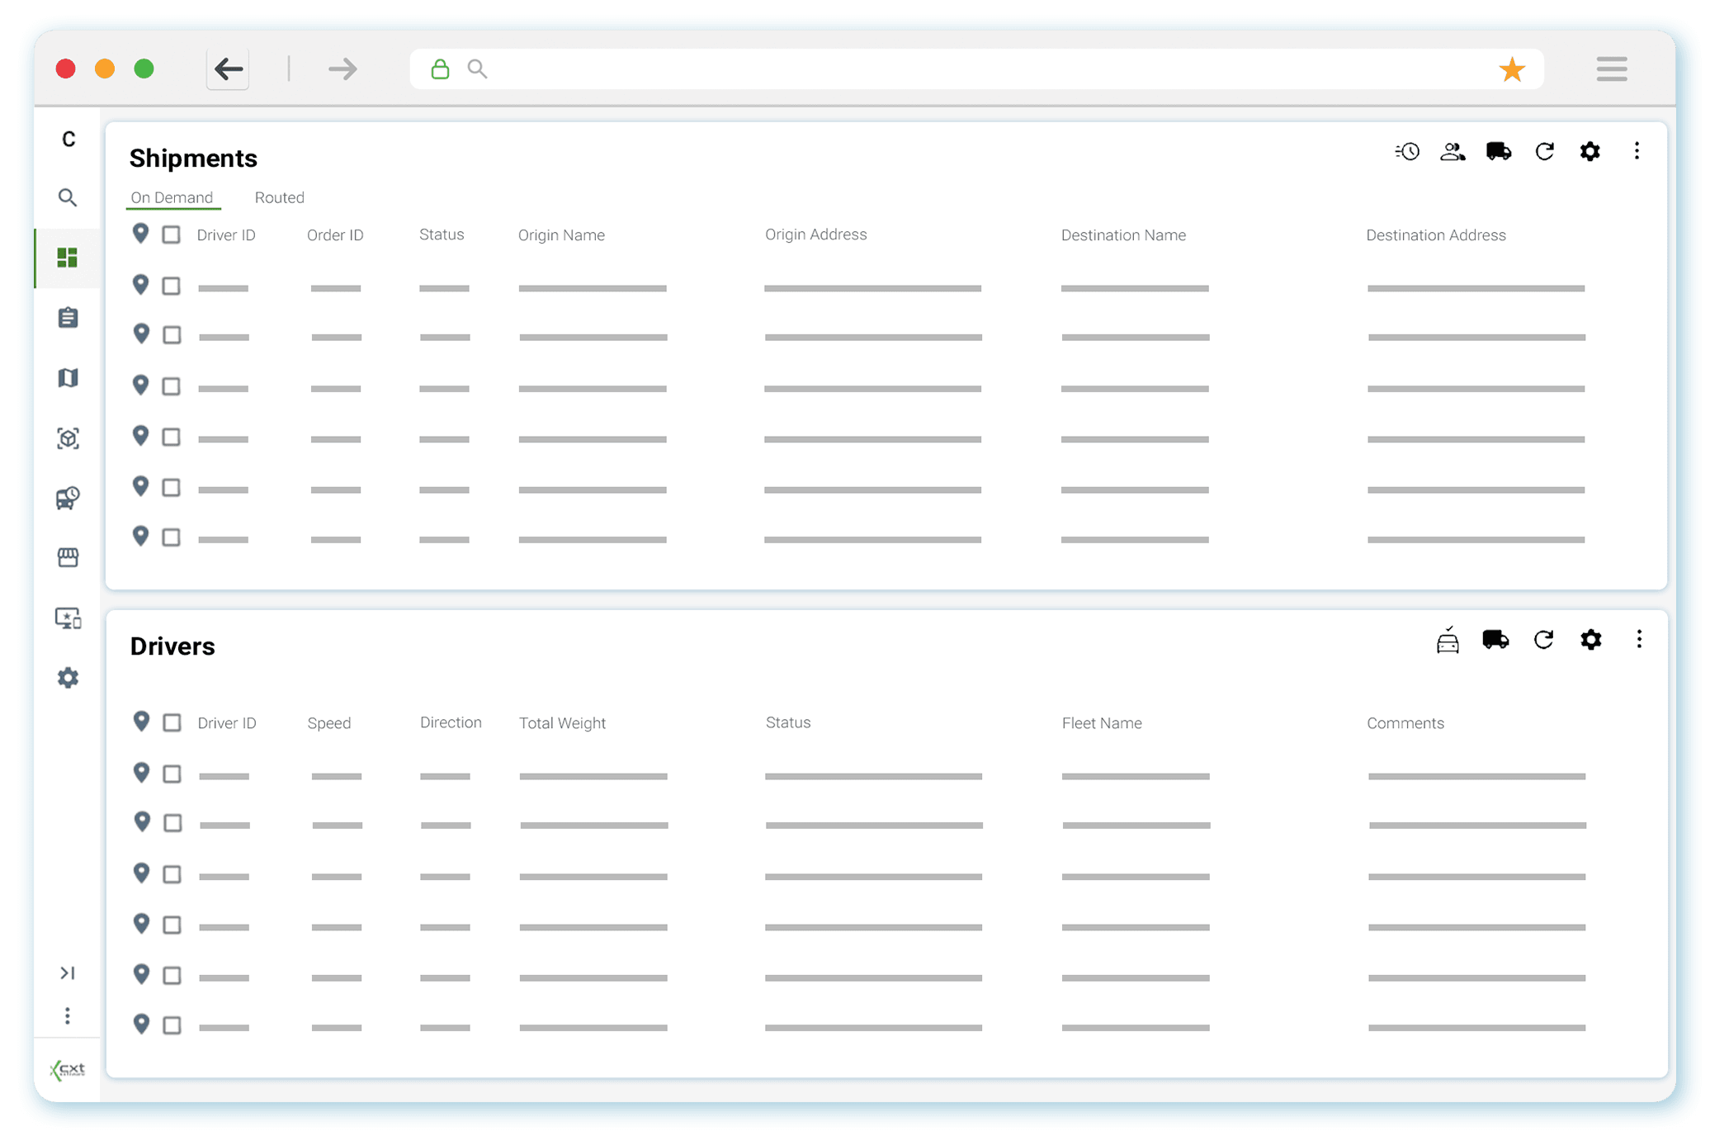
Task: Open the map icon in the left sidebar
Action: point(68,377)
